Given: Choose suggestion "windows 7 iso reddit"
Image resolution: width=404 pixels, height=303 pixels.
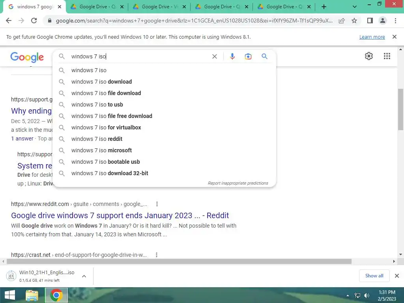Looking at the screenshot, I should 165,139.
